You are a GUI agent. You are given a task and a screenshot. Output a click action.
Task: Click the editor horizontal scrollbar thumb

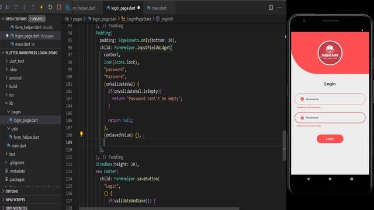(159, 209)
